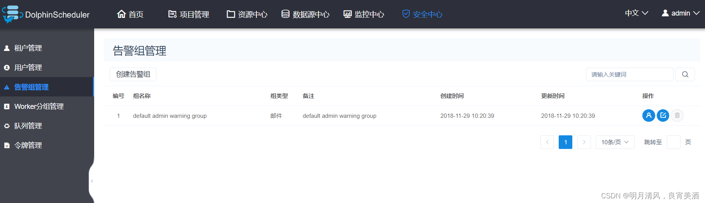
Task: Click the 更新时间 column header
Action: click(x=552, y=96)
